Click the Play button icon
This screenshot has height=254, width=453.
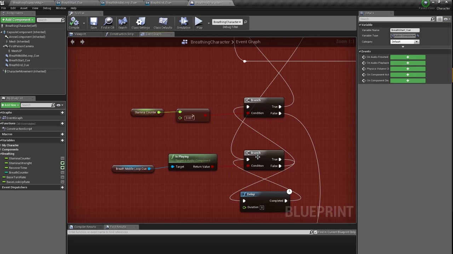click(x=199, y=23)
